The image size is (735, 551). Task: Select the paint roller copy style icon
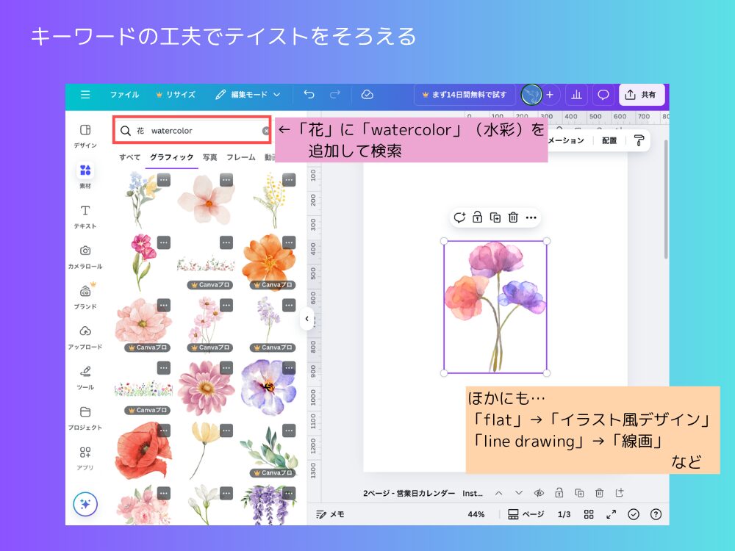639,140
